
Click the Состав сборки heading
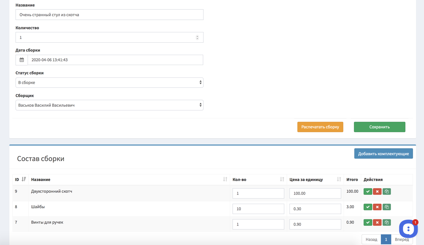coord(41,159)
